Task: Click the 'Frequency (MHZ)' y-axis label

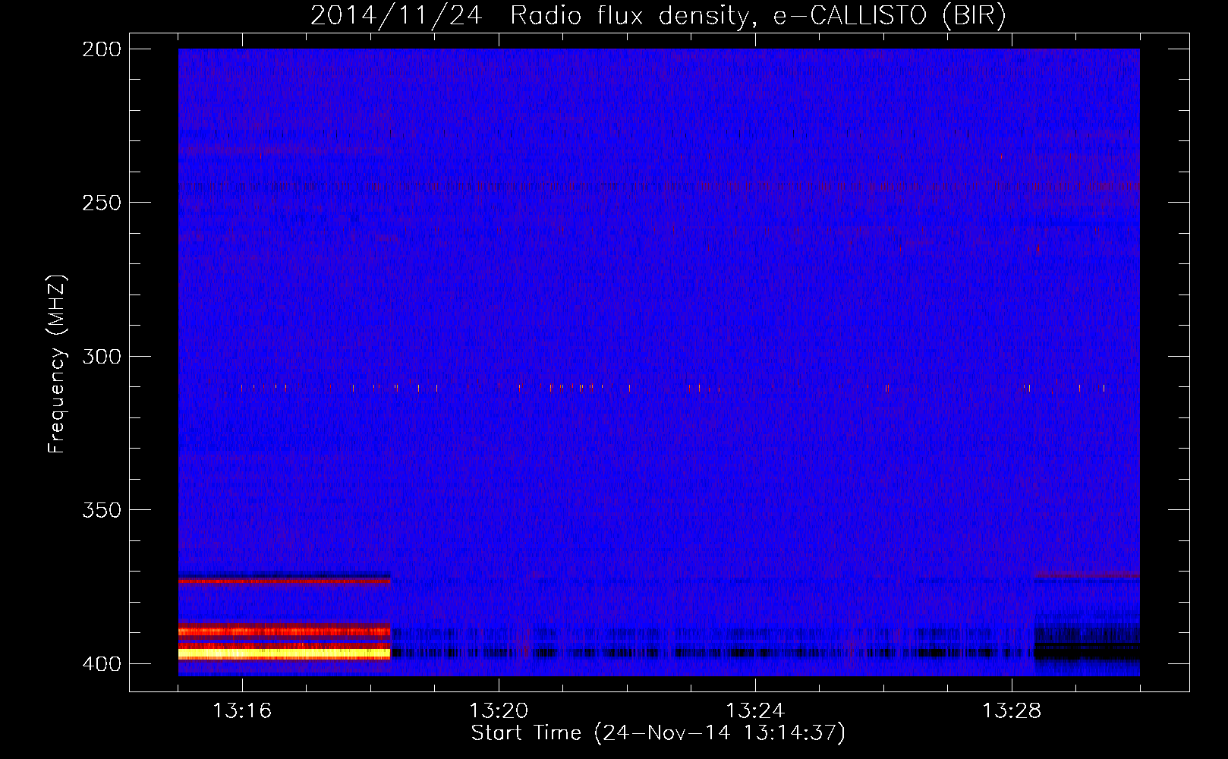Action: tap(57, 364)
